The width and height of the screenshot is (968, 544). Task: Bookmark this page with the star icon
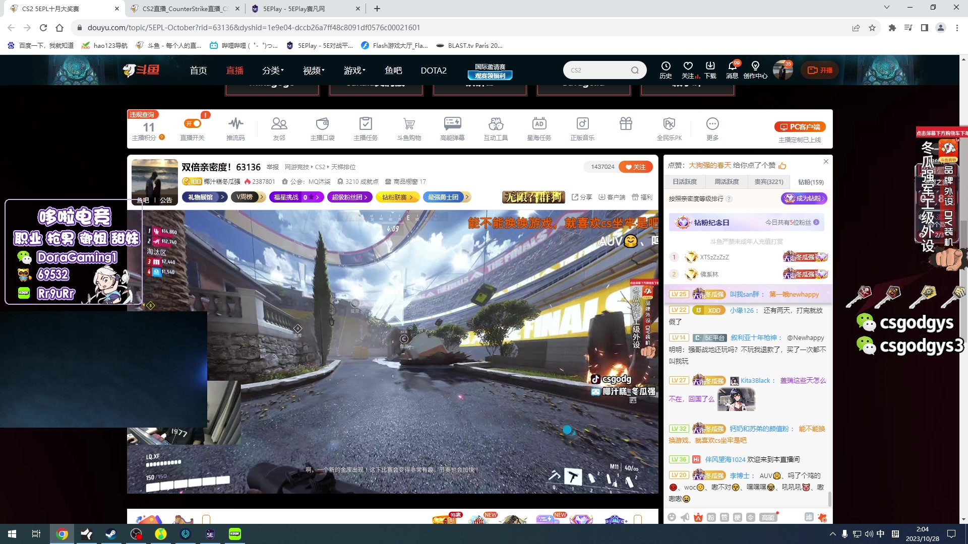pos(872,28)
